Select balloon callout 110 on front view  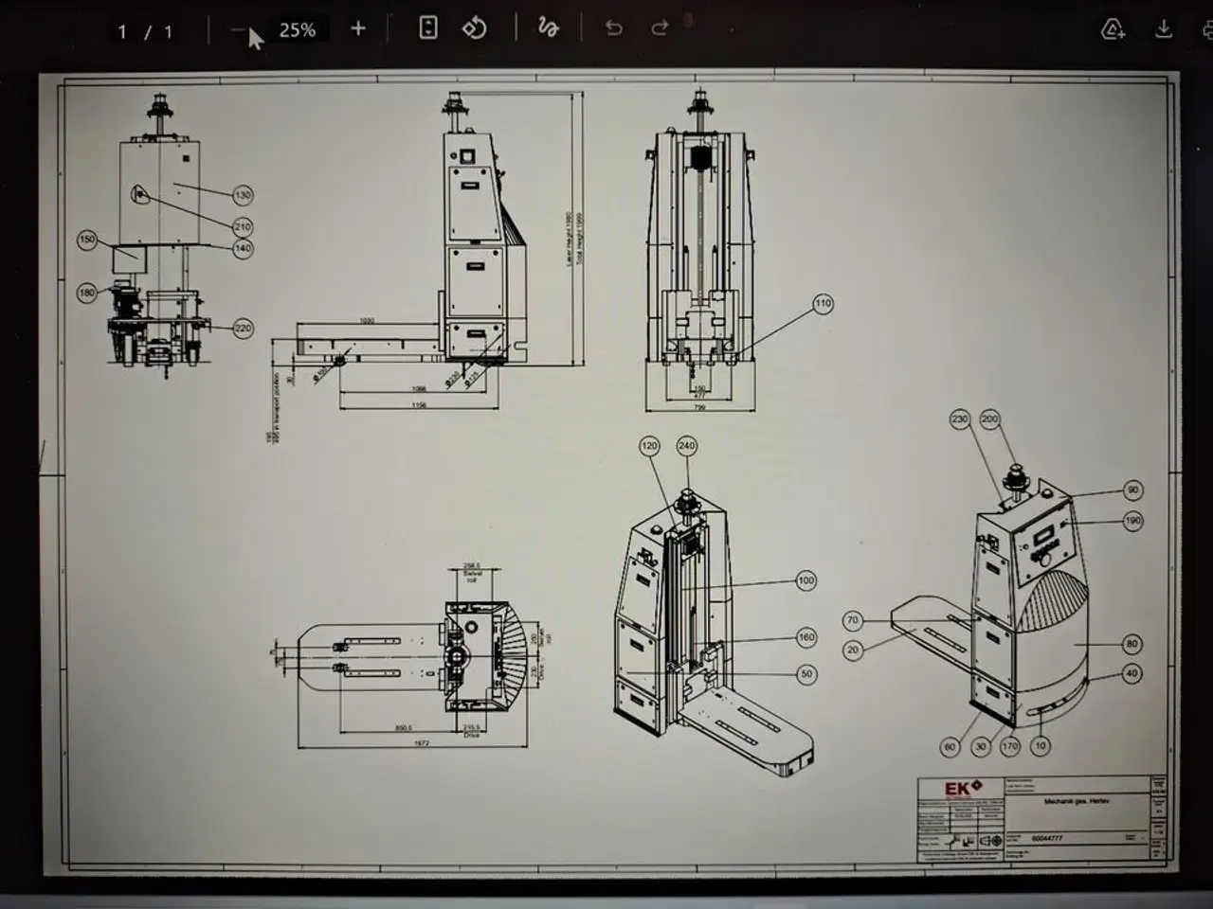823,304
